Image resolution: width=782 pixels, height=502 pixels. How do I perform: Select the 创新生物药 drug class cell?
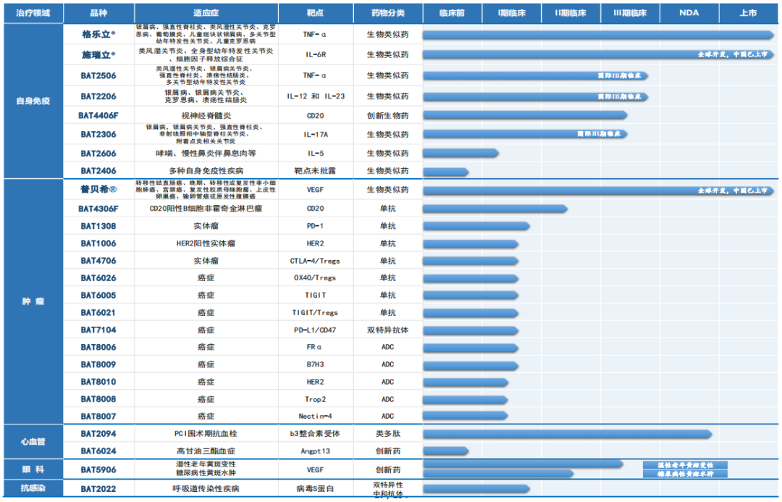388,116
